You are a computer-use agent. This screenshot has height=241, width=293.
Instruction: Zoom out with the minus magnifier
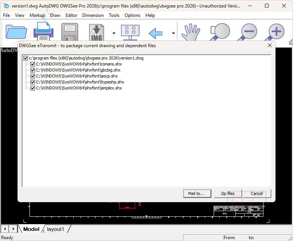(247, 32)
